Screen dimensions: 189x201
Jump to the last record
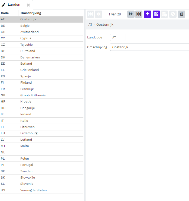click(139, 14)
